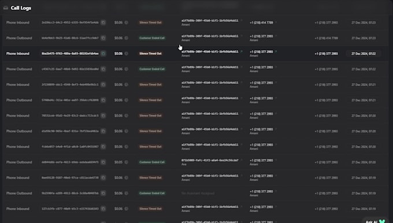Open the Ask AI assistant button
The image size is (393, 223).
point(375,221)
